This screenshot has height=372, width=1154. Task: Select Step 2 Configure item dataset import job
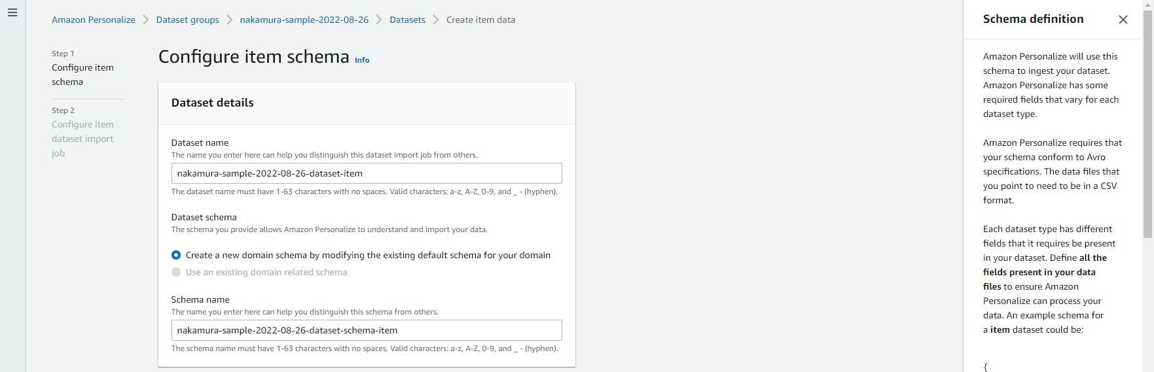tap(82, 139)
